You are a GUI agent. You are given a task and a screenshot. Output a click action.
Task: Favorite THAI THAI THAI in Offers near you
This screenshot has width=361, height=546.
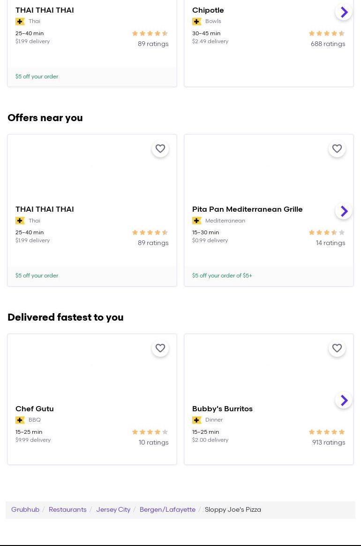160,149
